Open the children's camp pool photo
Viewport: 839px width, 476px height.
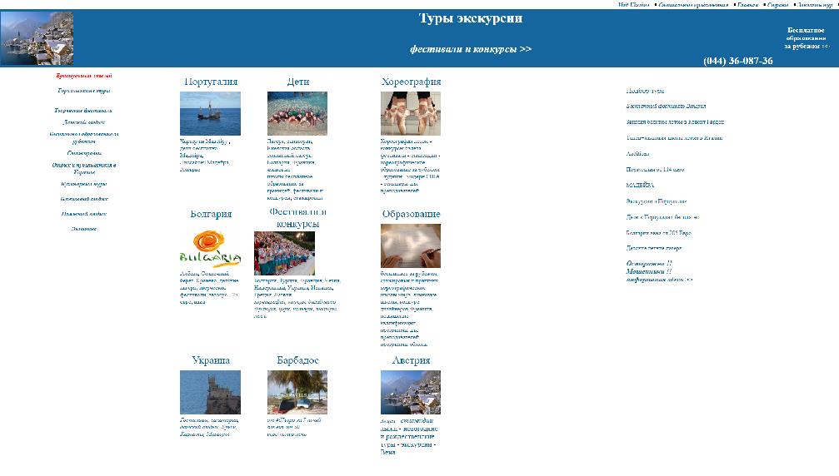click(297, 113)
